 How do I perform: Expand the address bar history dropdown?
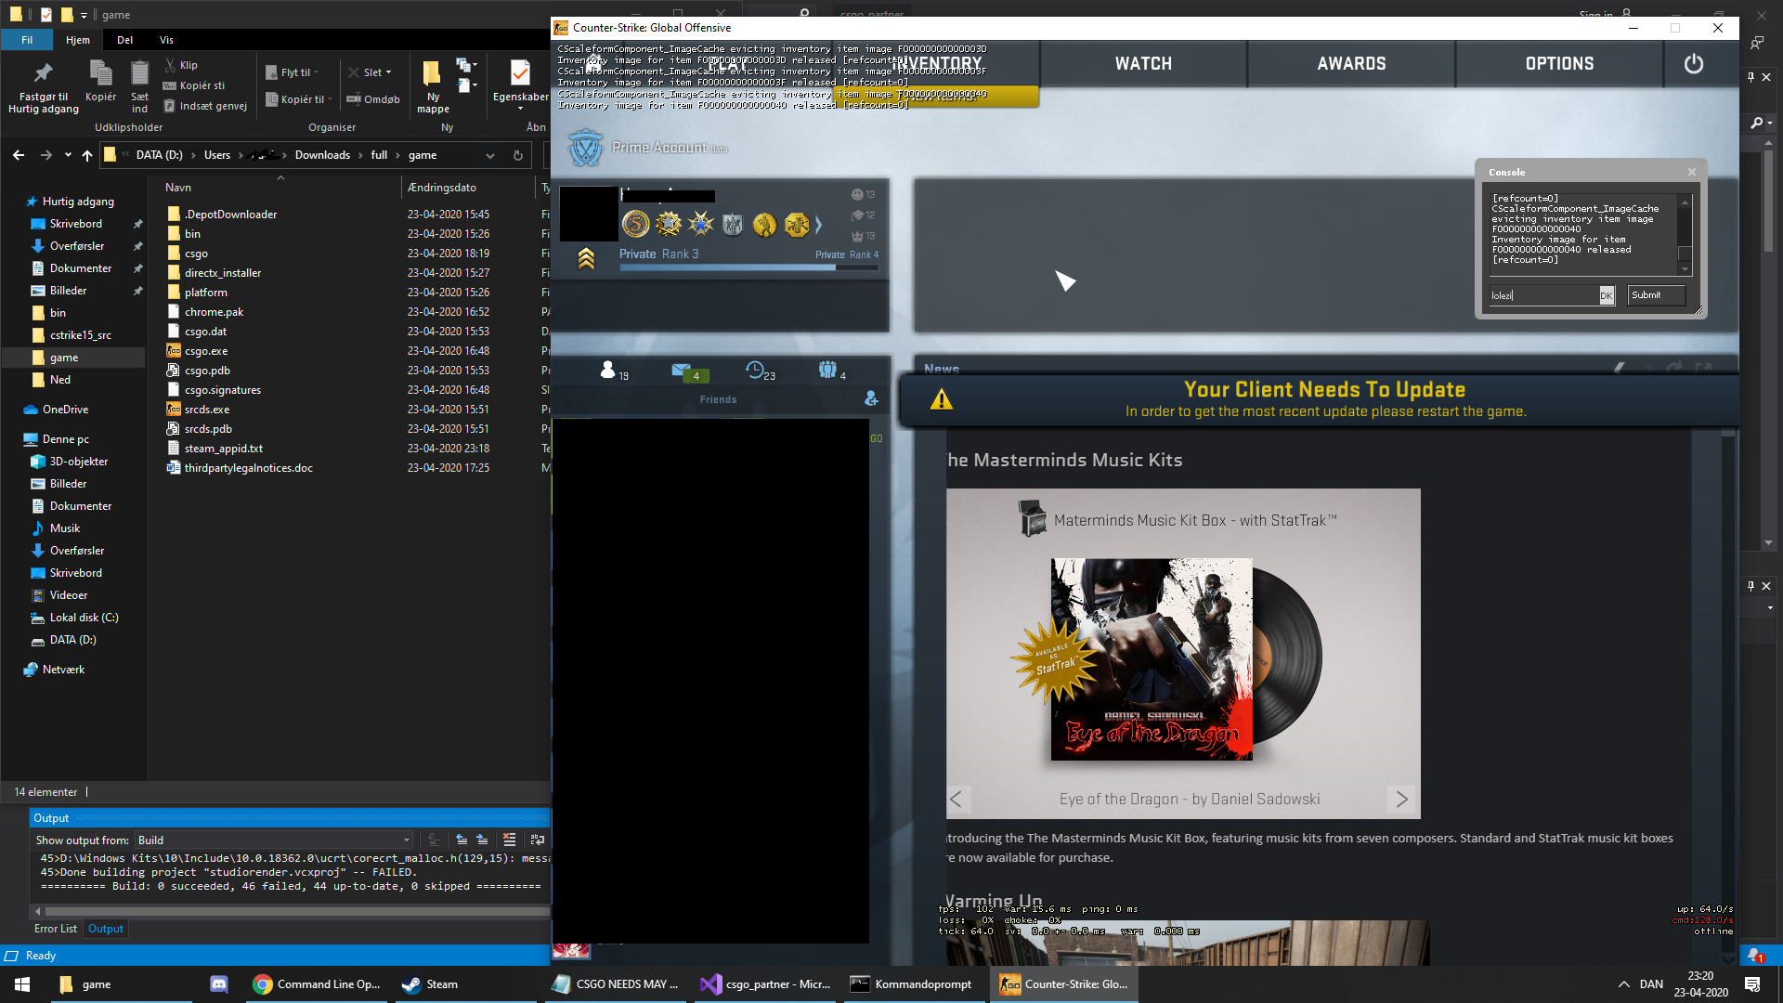[x=489, y=155]
